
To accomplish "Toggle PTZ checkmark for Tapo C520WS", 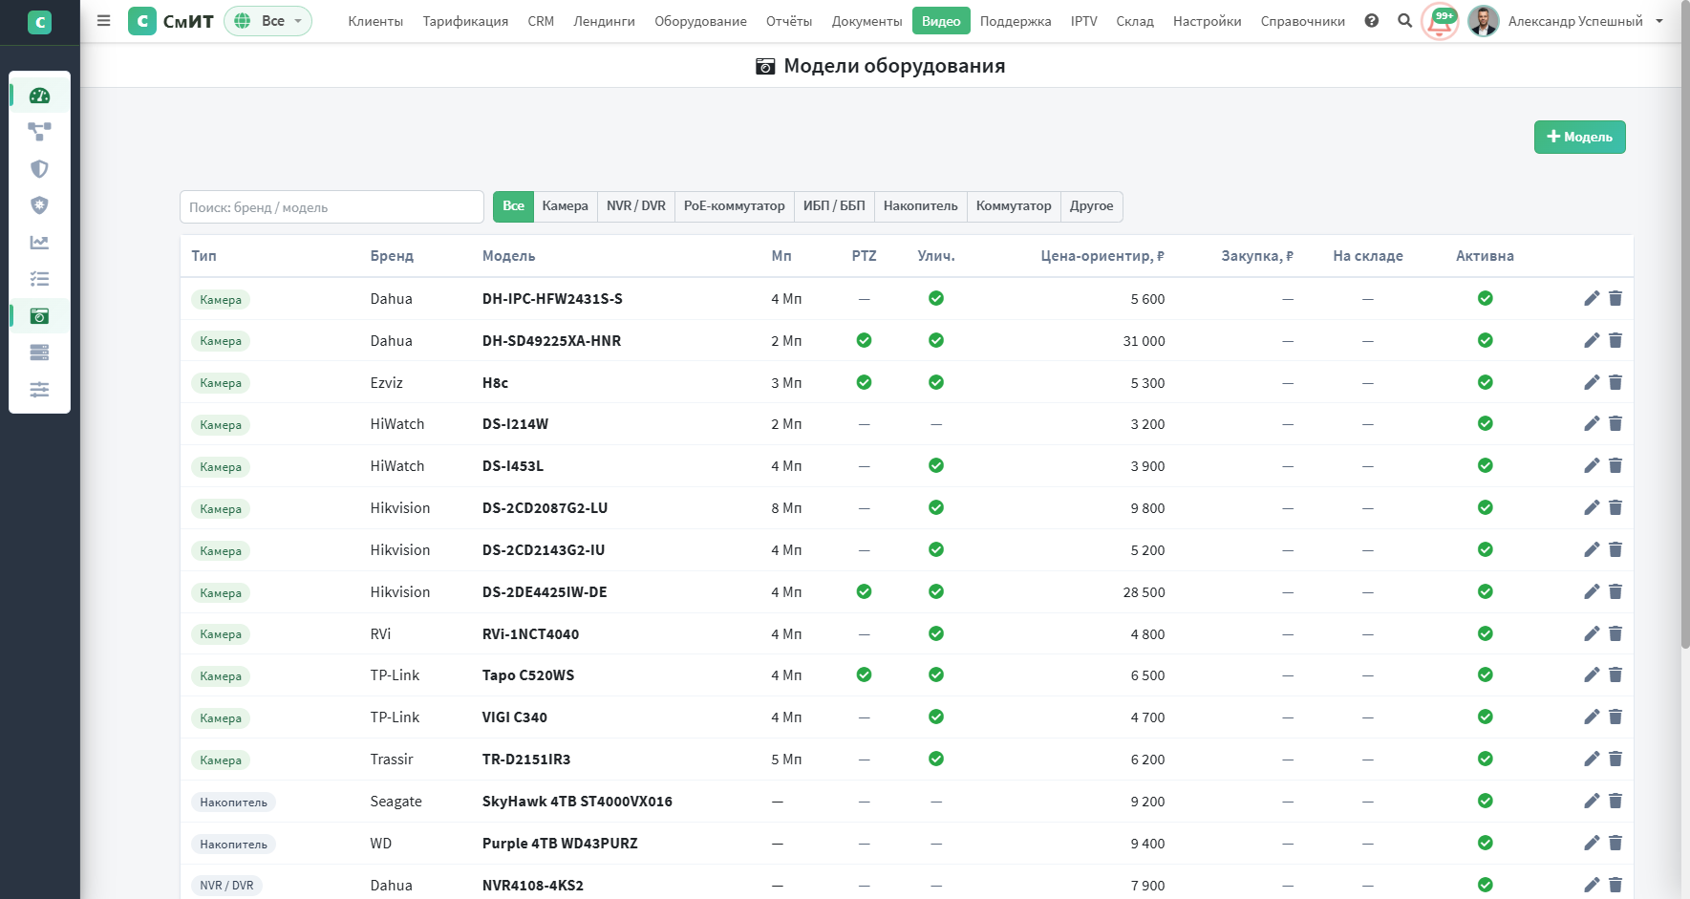I will 865,674.
